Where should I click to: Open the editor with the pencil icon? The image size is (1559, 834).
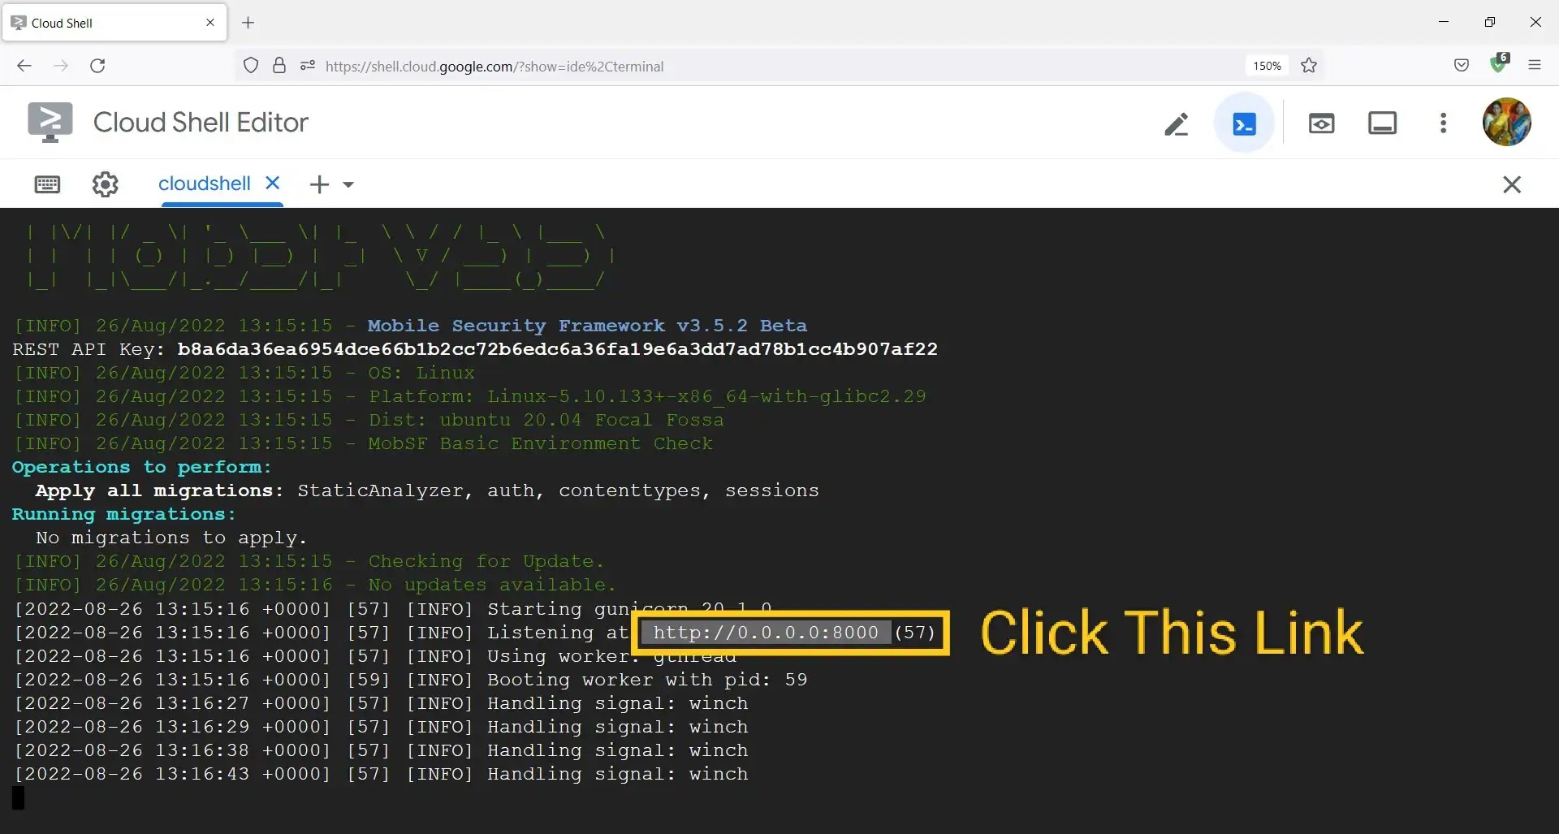(x=1177, y=123)
